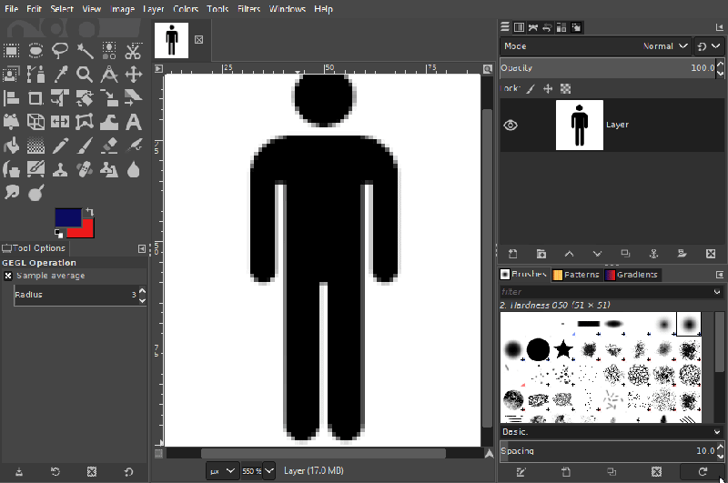Select the Ellipse Select tool
The width and height of the screenshot is (728, 483).
click(35, 51)
